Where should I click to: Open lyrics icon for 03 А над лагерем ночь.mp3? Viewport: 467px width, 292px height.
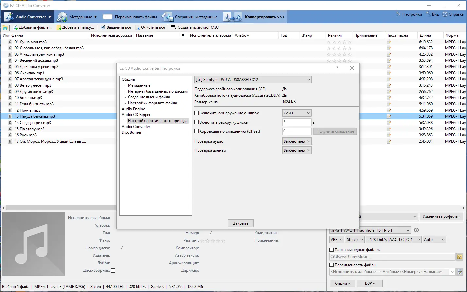[x=389, y=54]
